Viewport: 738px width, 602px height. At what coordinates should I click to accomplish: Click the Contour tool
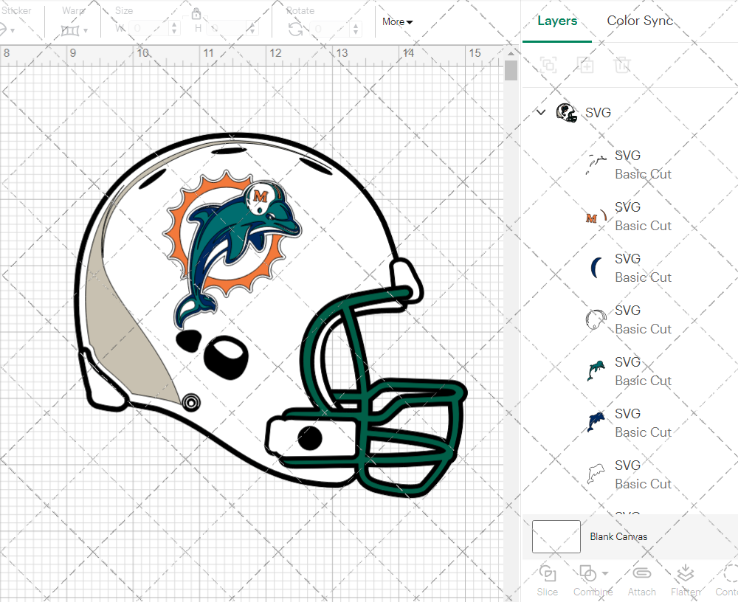click(727, 581)
